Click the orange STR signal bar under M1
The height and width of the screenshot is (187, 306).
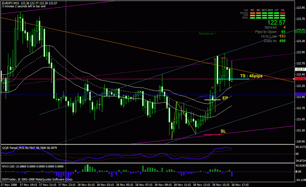(x=253, y=16)
